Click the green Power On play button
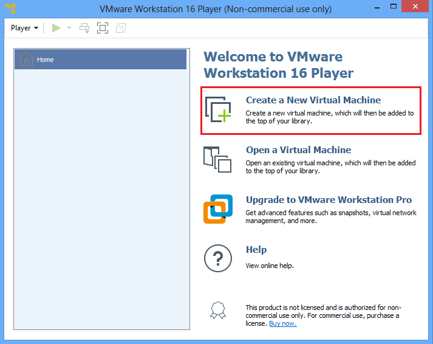 (x=56, y=28)
